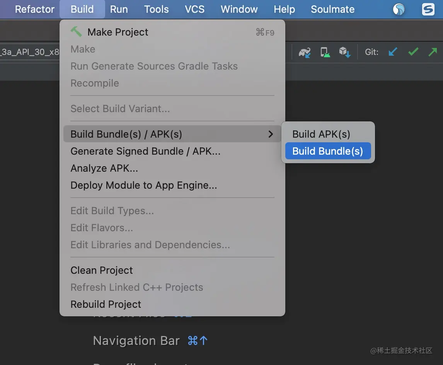Image resolution: width=443 pixels, height=365 pixels.
Task: Select Make Project from Build menu
Action: pos(172,32)
